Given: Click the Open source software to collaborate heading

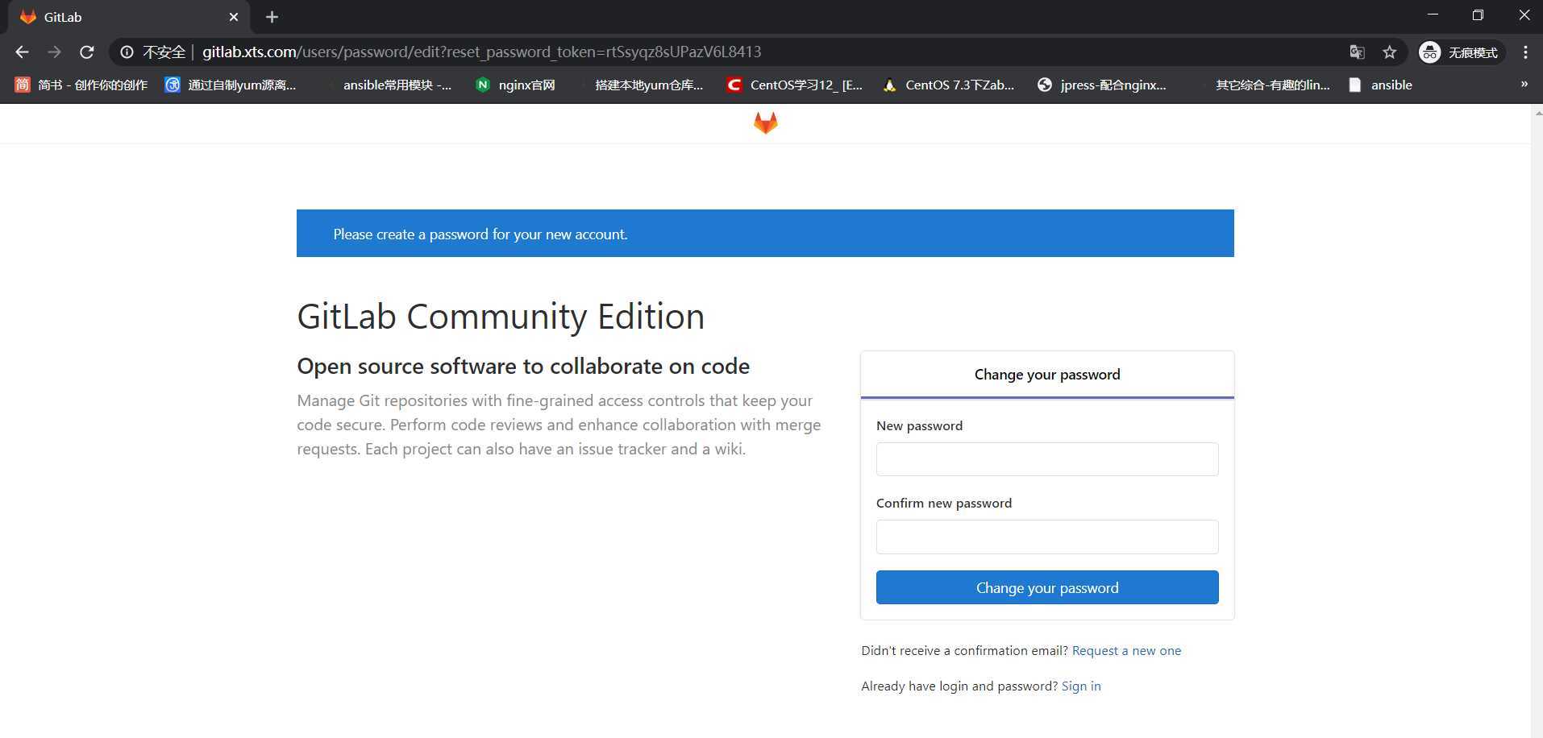Looking at the screenshot, I should [x=523, y=366].
